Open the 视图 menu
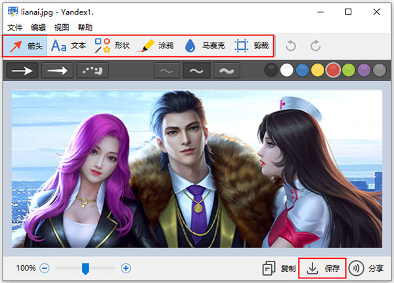Screen dimensions: 394x283 (x=62, y=28)
